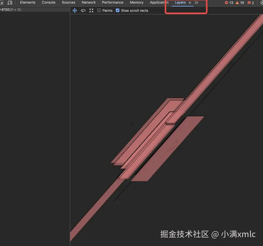
Task: Open the Application tab
Action: 159,3
